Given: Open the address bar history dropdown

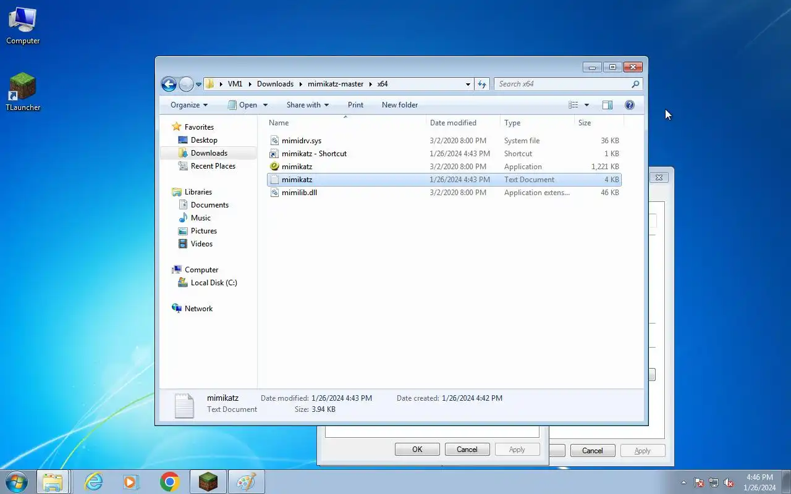Looking at the screenshot, I should [x=468, y=84].
